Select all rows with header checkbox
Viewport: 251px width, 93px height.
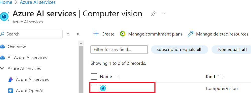[94, 76]
